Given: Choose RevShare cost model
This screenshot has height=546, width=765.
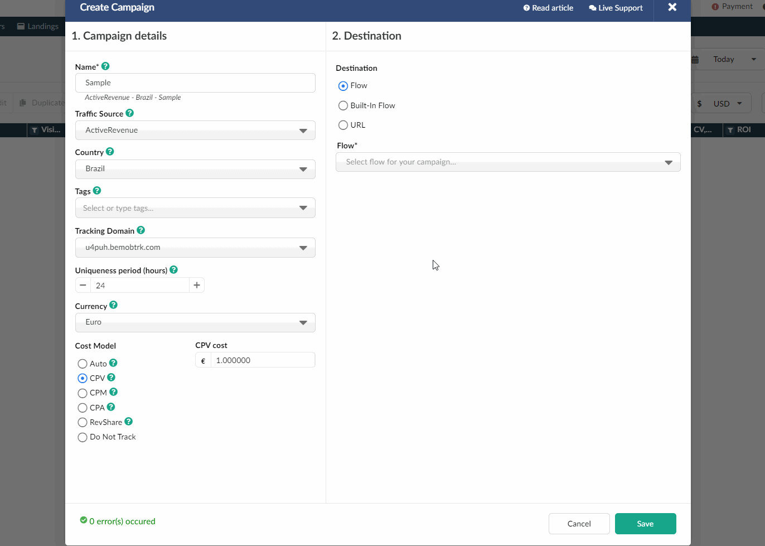Looking at the screenshot, I should [83, 422].
